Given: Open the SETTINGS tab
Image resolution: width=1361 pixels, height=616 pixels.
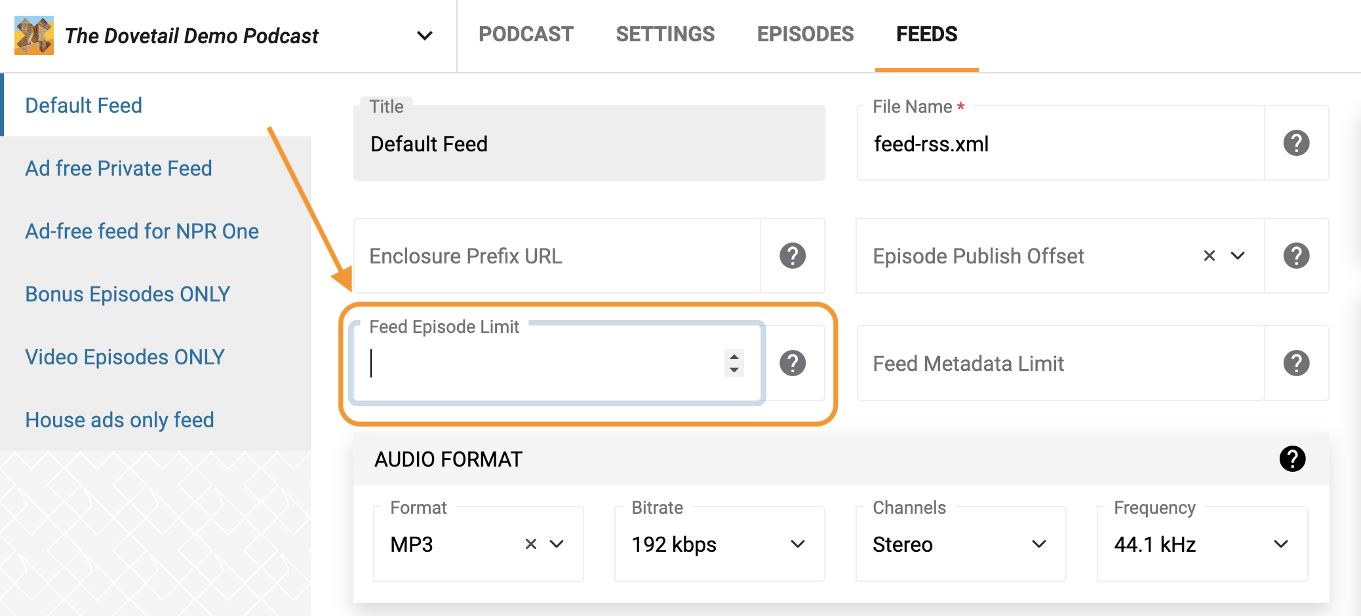Looking at the screenshot, I should coord(665,34).
